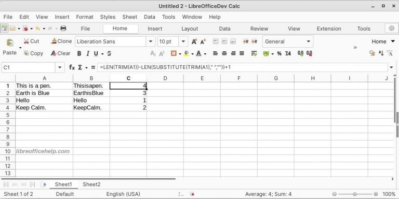Cut the selected cell contents
399x199 pixels.
pyautogui.click(x=31, y=41)
